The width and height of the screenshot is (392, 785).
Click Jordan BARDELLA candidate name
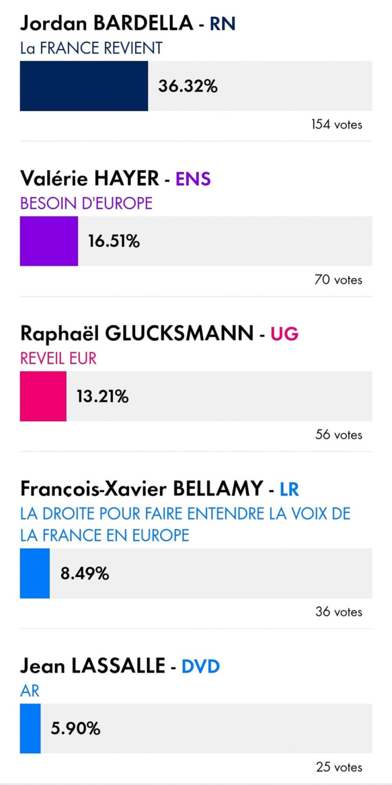click(x=106, y=23)
